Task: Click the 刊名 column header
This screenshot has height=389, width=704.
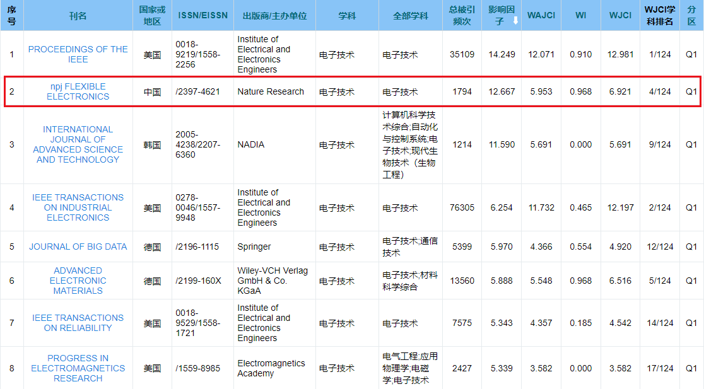Action: click(78, 15)
